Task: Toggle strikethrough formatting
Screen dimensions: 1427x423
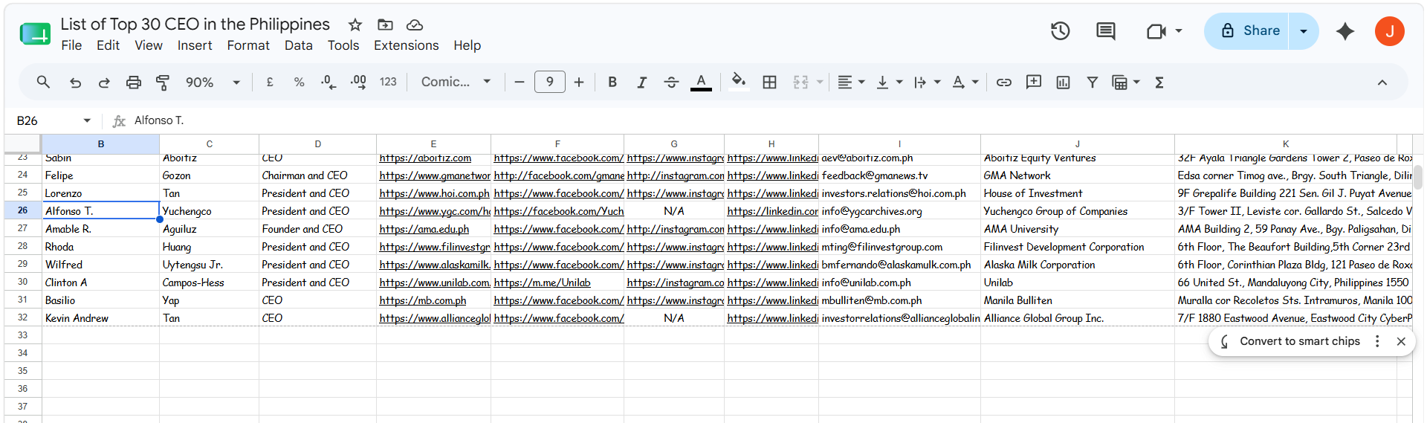Action: pos(671,82)
